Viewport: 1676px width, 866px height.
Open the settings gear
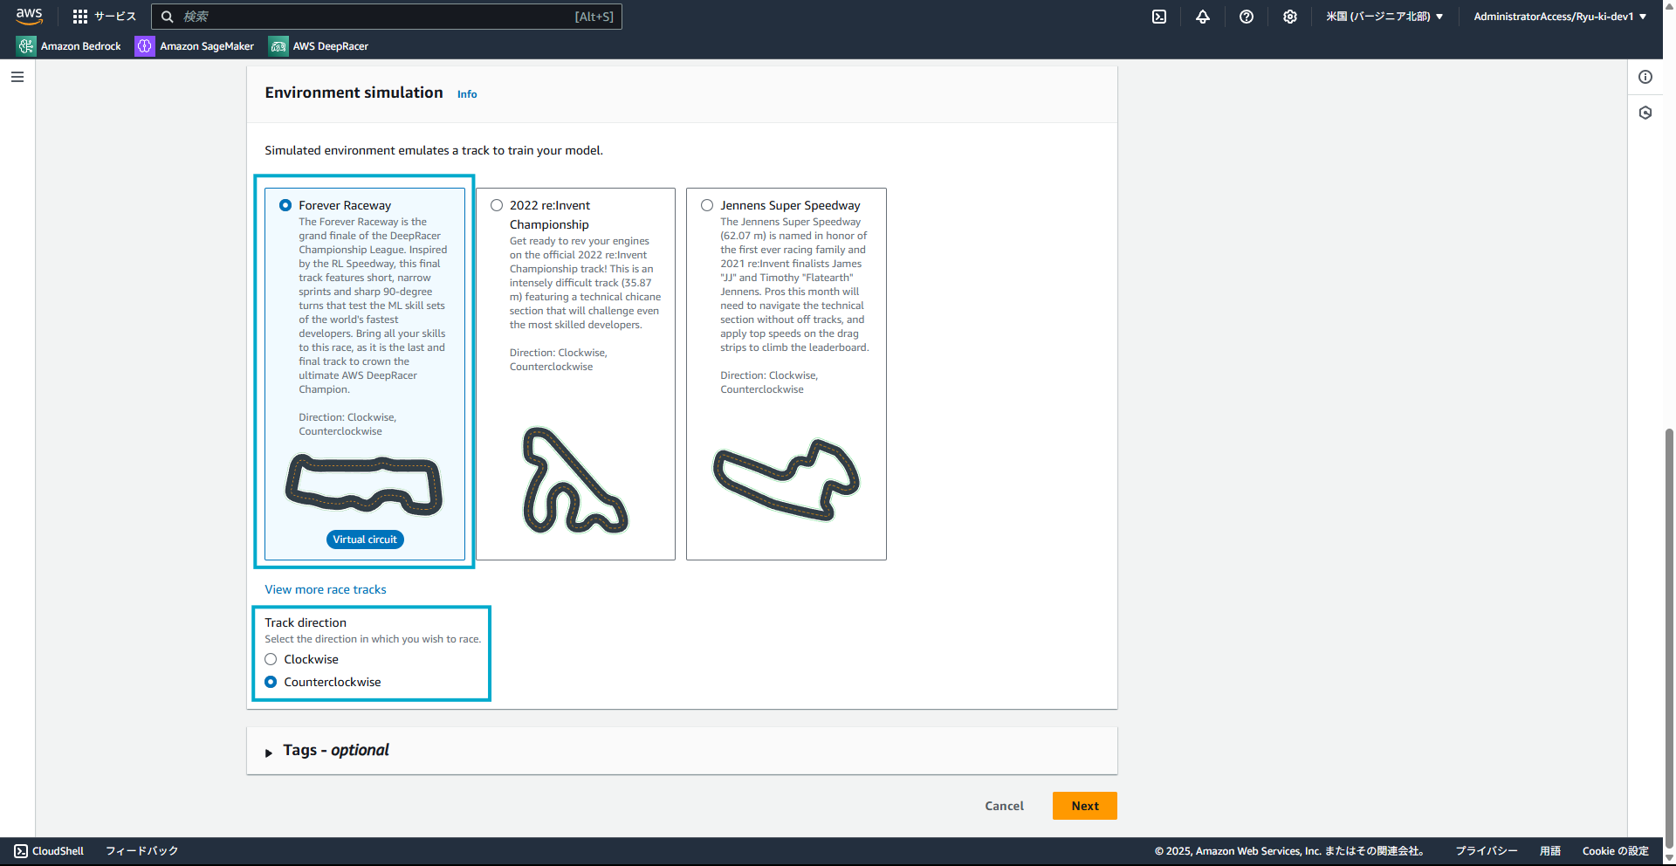1290,17
